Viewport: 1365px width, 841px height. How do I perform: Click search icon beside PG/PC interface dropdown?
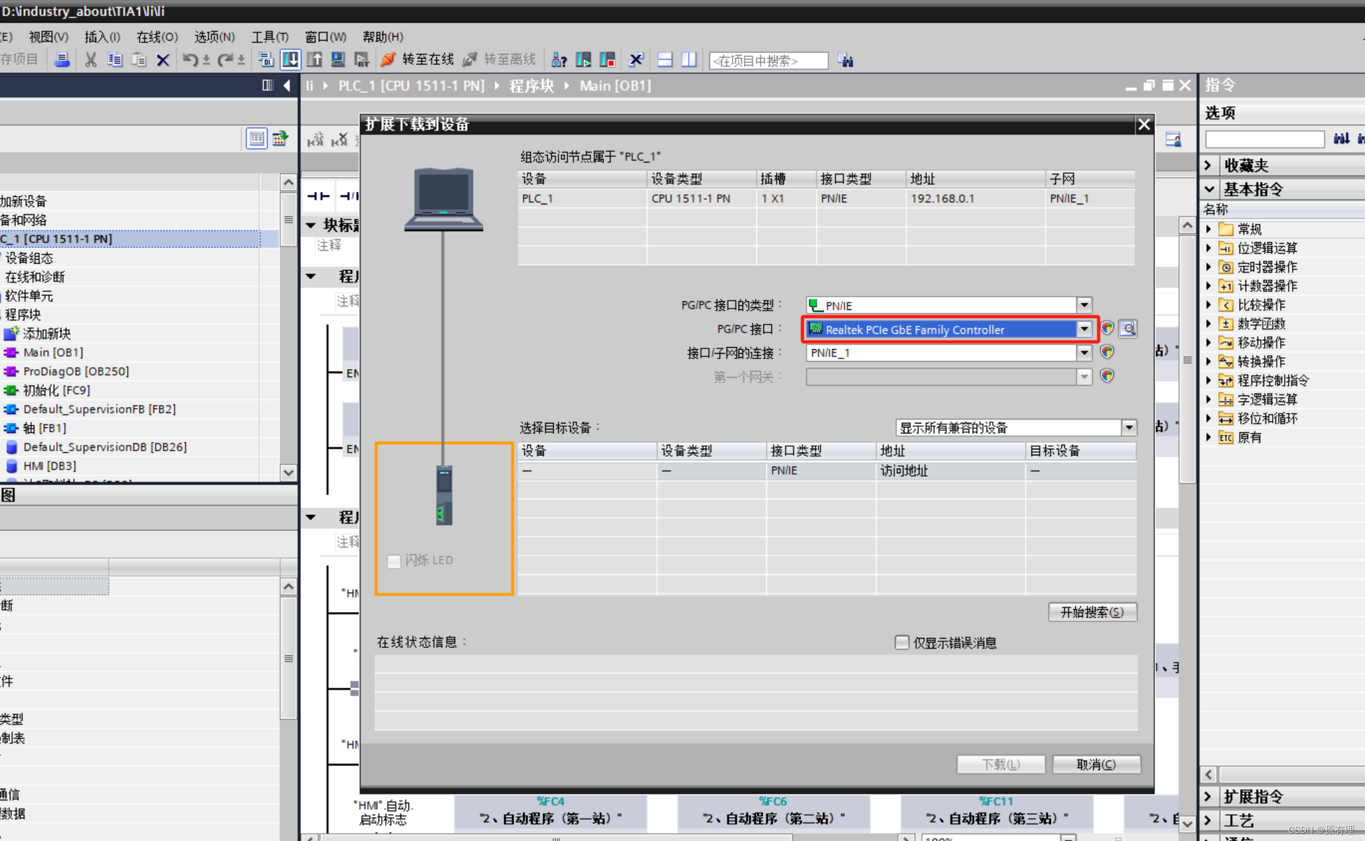tap(1128, 329)
